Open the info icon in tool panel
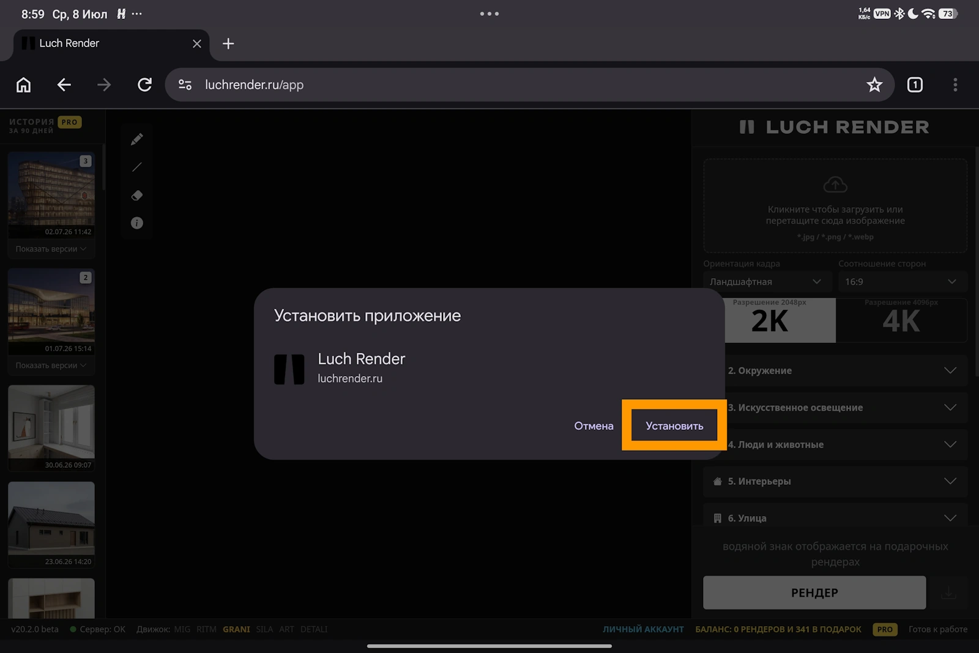Image resolution: width=979 pixels, height=653 pixels. click(x=137, y=223)
